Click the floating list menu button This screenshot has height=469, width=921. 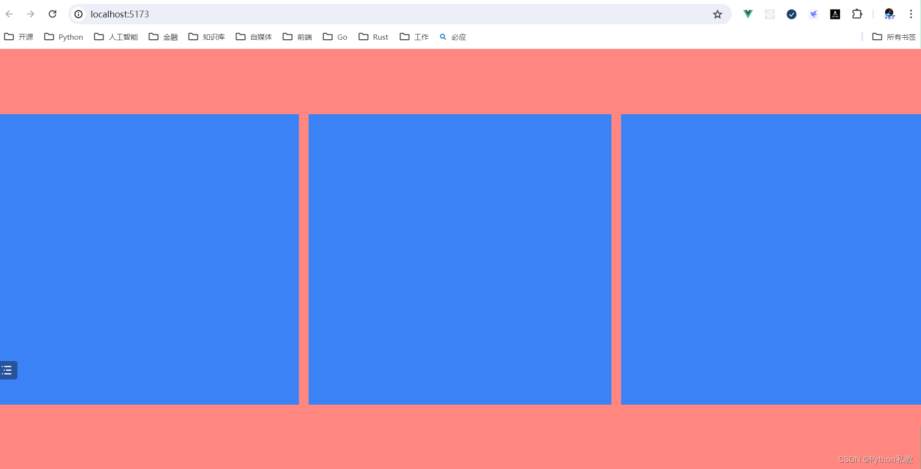pyautogui.click(x=8, y=370)
